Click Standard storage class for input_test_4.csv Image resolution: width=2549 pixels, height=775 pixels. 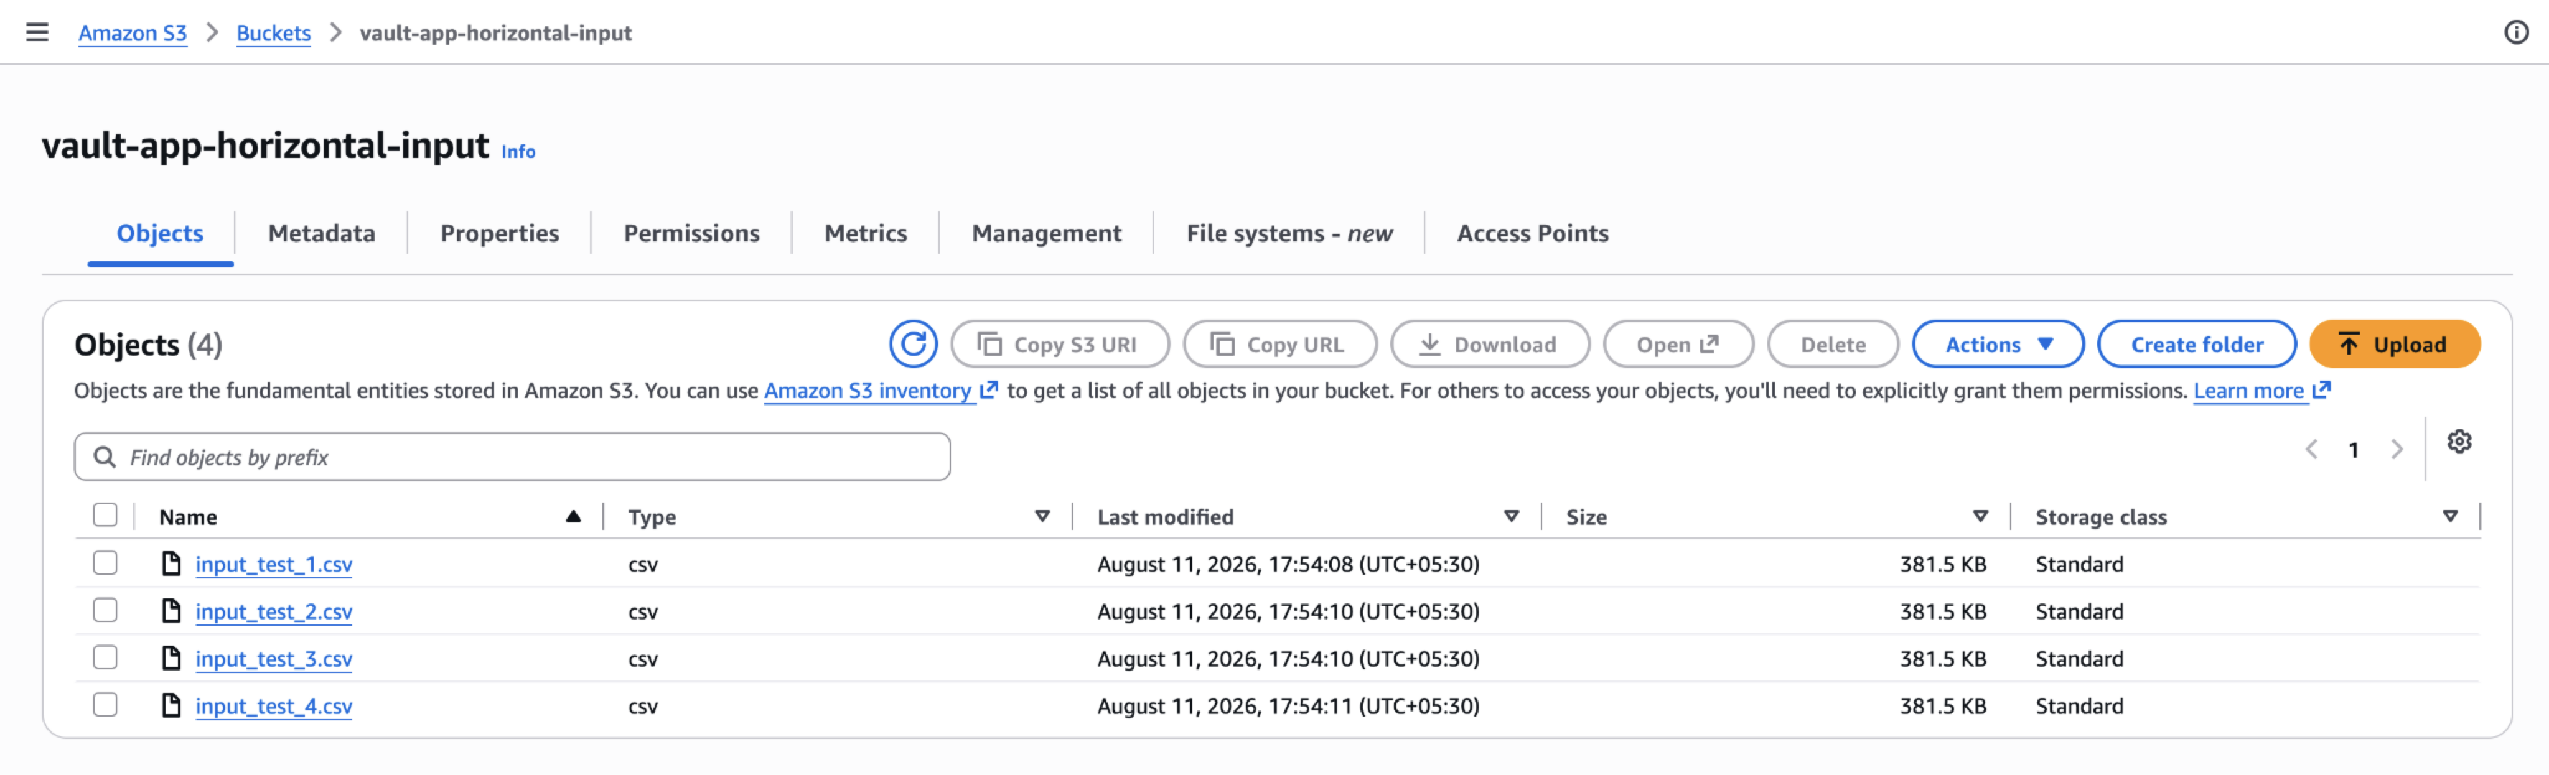point(2079,706)
